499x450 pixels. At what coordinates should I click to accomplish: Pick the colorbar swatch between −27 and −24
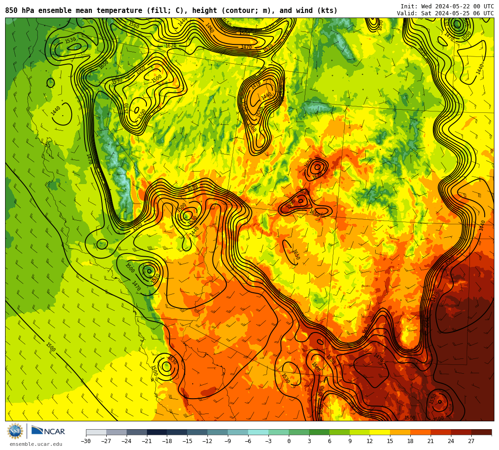point(116,432)
